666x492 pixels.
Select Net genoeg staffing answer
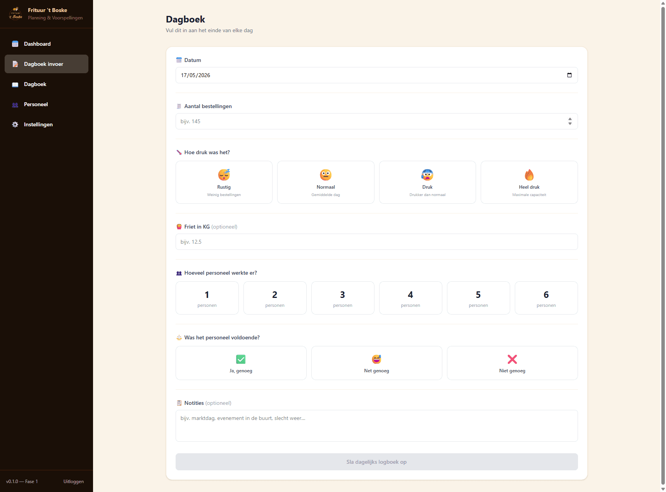pyautogui.click(x=376, y=363)
